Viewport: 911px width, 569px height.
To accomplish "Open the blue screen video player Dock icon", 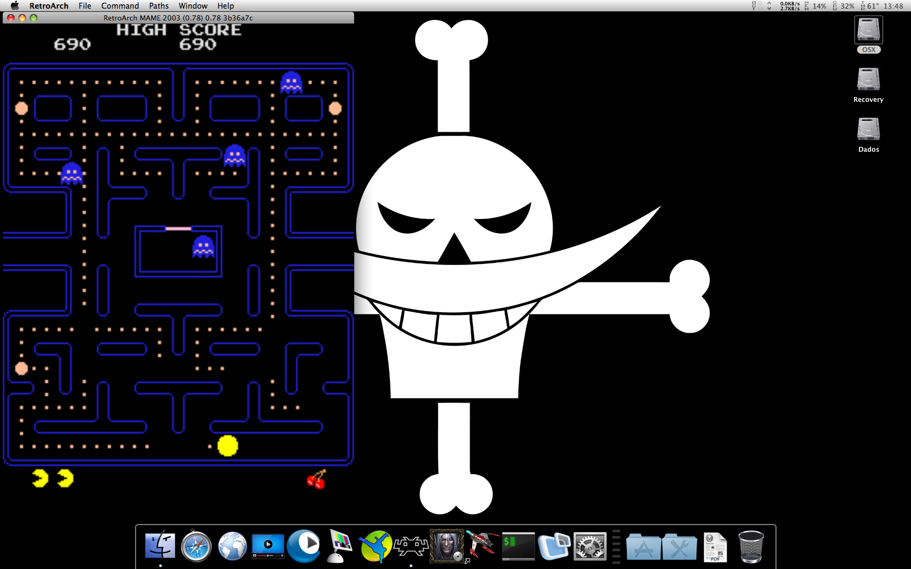I will 268,546.
